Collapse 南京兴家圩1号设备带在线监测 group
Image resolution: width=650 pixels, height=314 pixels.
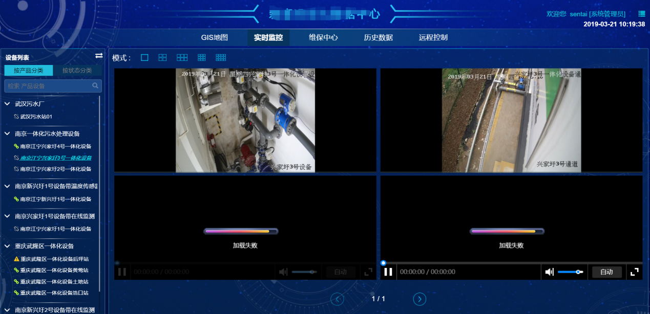click(7, 216)
